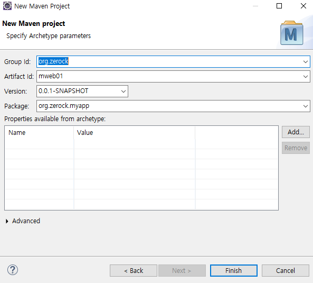Screen dimensions: 313x283
Task: Click the help question mark icon
Action: pos(13,270)
